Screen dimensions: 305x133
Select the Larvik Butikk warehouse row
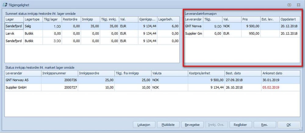click(x=91, y=34)
